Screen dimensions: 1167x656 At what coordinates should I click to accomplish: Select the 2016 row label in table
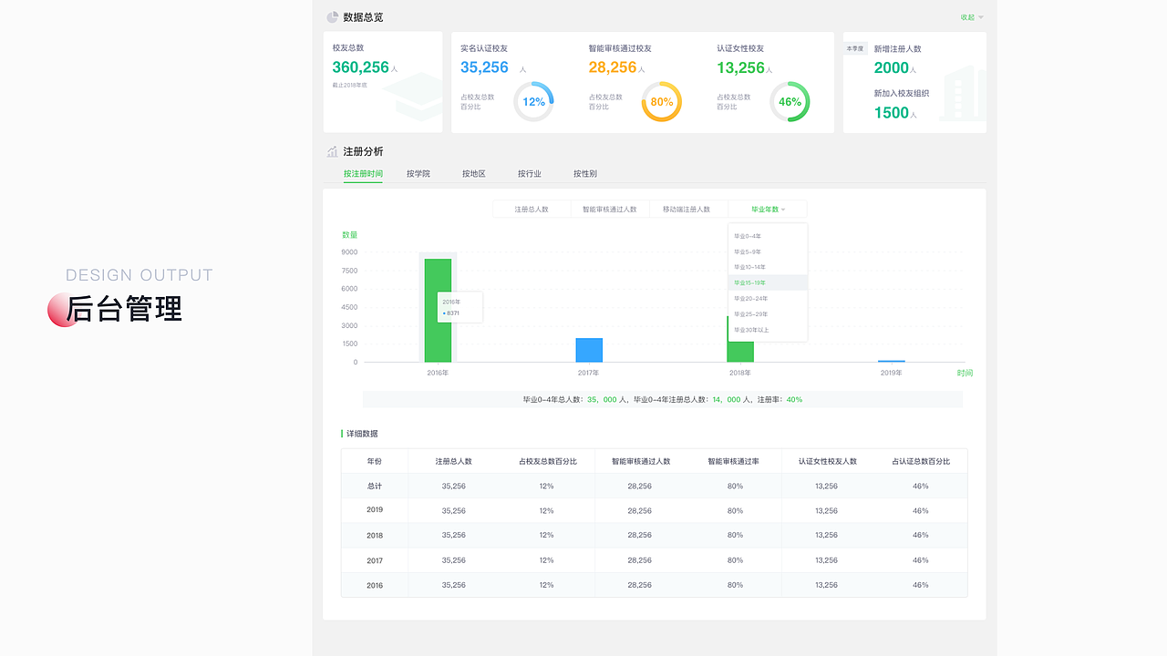click(375, 585)
